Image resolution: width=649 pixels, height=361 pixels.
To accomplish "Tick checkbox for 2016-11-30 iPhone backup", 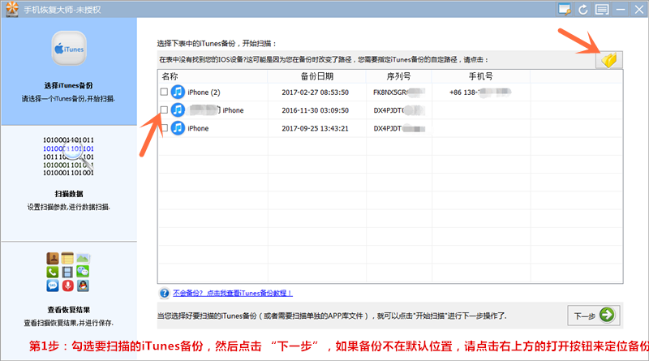I will pos(164,110).
